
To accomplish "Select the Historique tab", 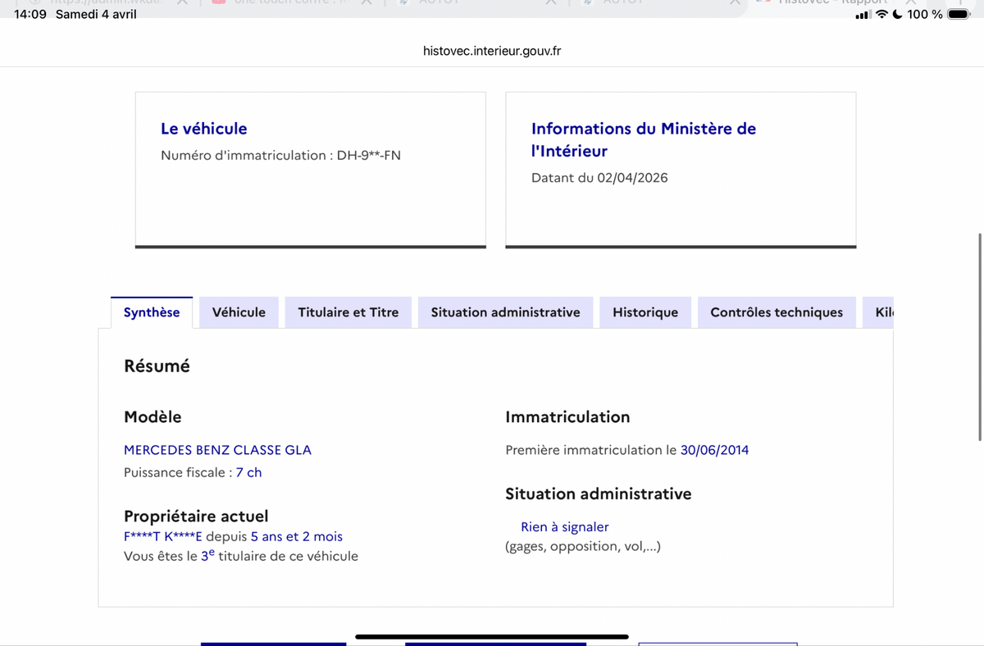I will (x=645, y=312).
